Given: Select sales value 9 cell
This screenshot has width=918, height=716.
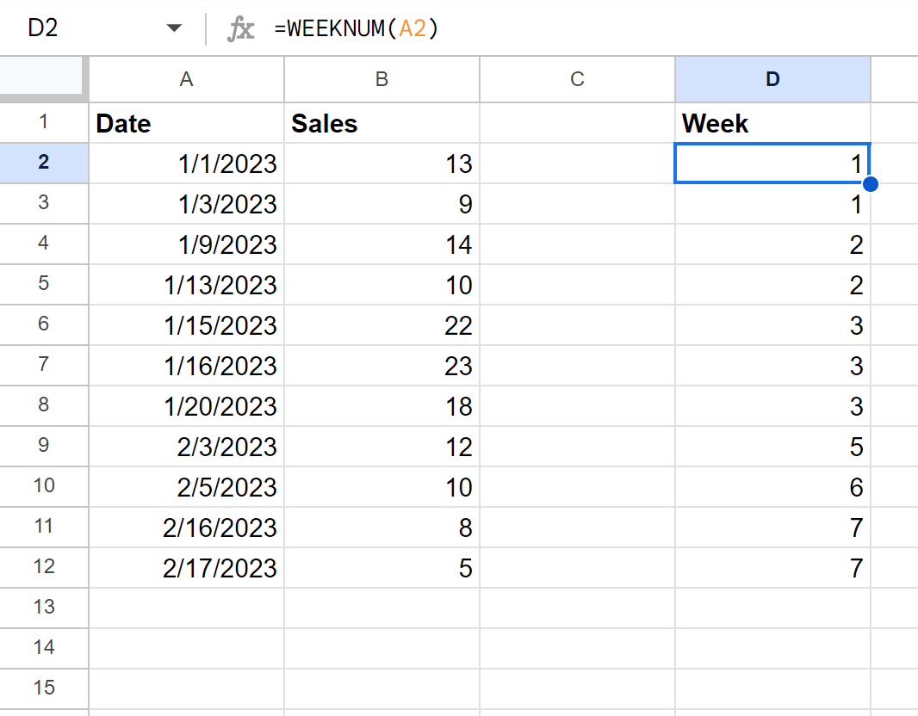Looking at the screenshot, I should pyautogui.click(x=381, y=204).
